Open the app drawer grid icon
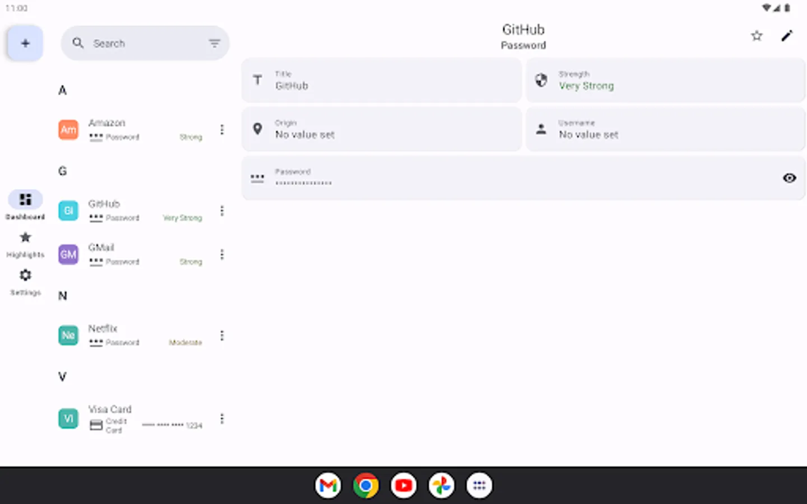This screenshot has height=504, width=807. point(479,486)
